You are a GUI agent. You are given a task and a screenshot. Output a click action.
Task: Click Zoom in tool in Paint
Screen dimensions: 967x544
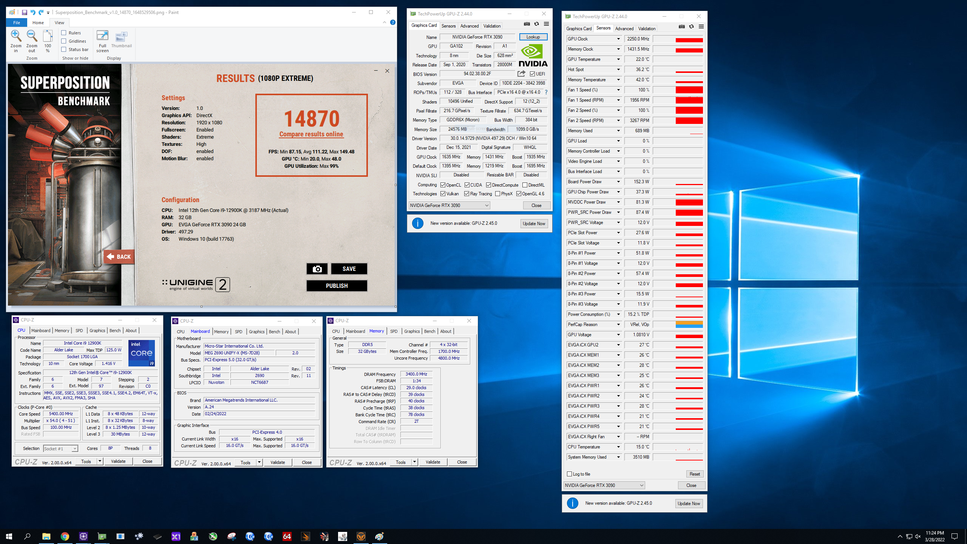[x=16, y=41]
